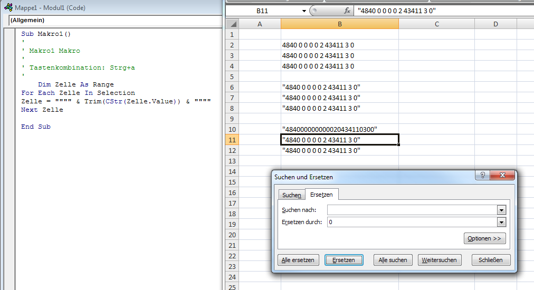Select column B header
This screenshot has height=290, width=534.
(339, 24)
